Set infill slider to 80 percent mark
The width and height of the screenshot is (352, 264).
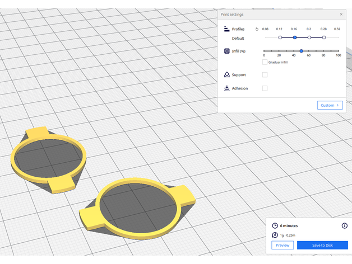click(323, 51)
